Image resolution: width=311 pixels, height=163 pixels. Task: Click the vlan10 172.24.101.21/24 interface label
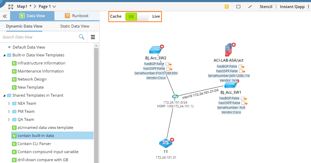point(200,94)
